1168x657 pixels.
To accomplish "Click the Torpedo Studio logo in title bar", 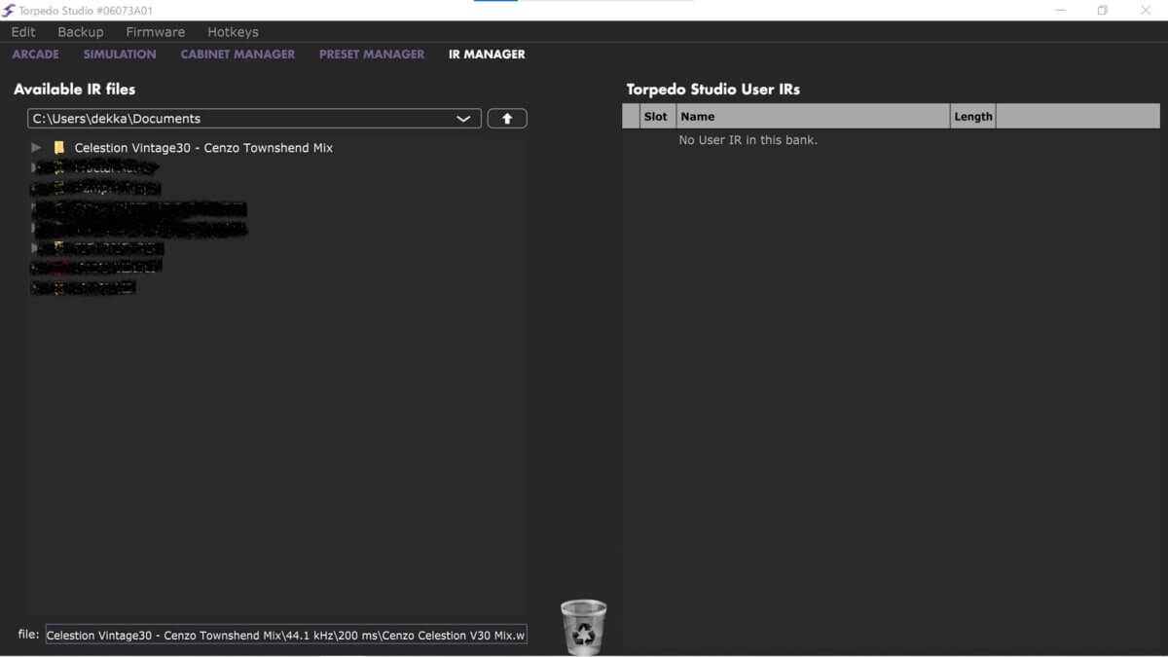I will pos(9,11).
